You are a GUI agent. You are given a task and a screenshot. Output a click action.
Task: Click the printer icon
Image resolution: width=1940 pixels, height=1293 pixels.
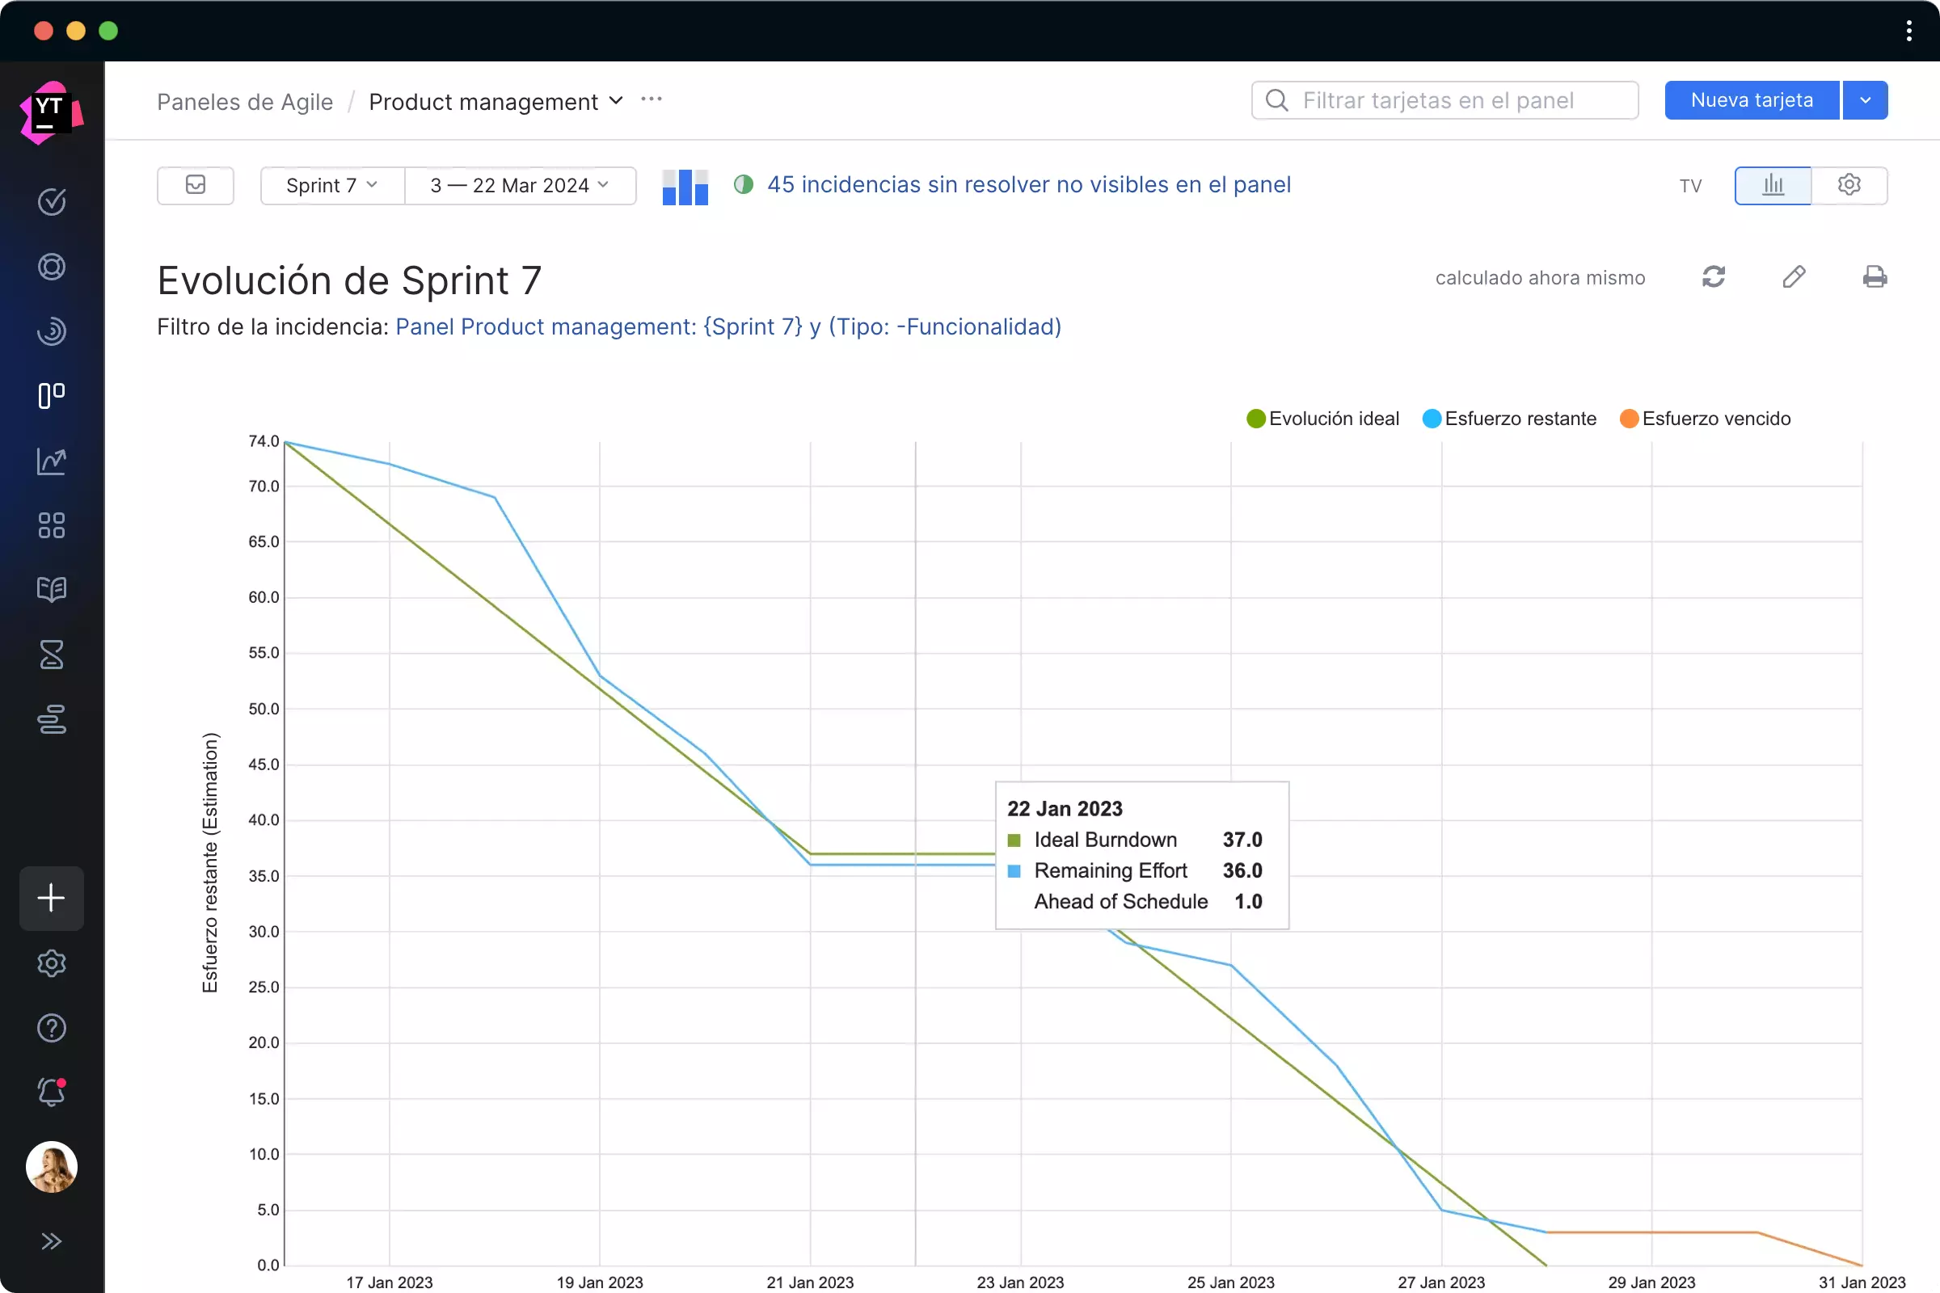tap(1874, 277)
